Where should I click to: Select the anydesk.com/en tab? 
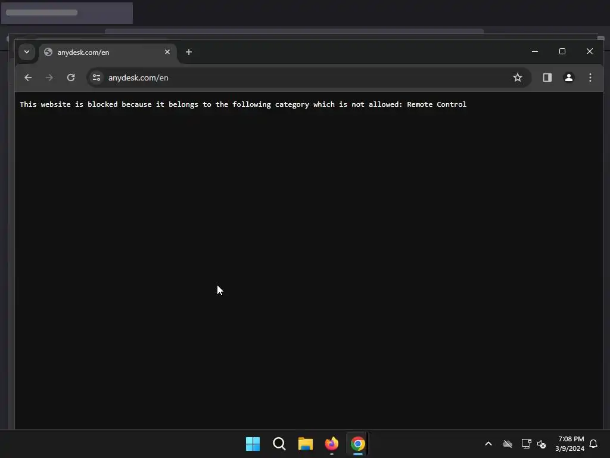click(107, 52)
